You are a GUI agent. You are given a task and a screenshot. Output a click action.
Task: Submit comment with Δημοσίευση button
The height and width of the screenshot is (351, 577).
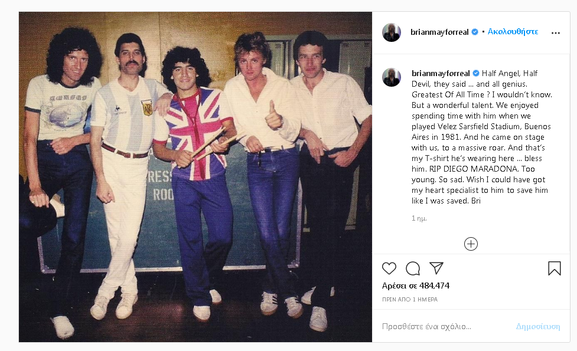point(537,326)
